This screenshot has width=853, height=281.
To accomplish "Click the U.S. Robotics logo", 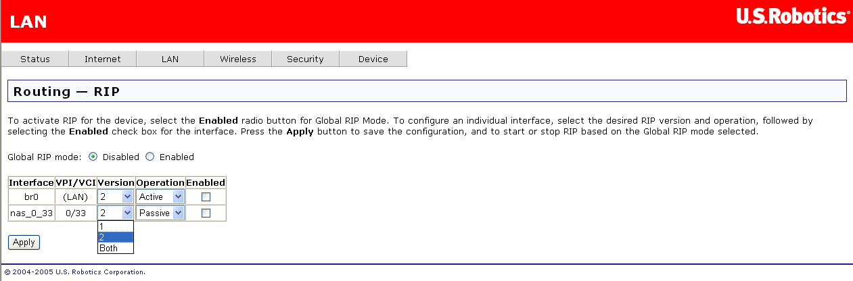I will coord(793,17).
